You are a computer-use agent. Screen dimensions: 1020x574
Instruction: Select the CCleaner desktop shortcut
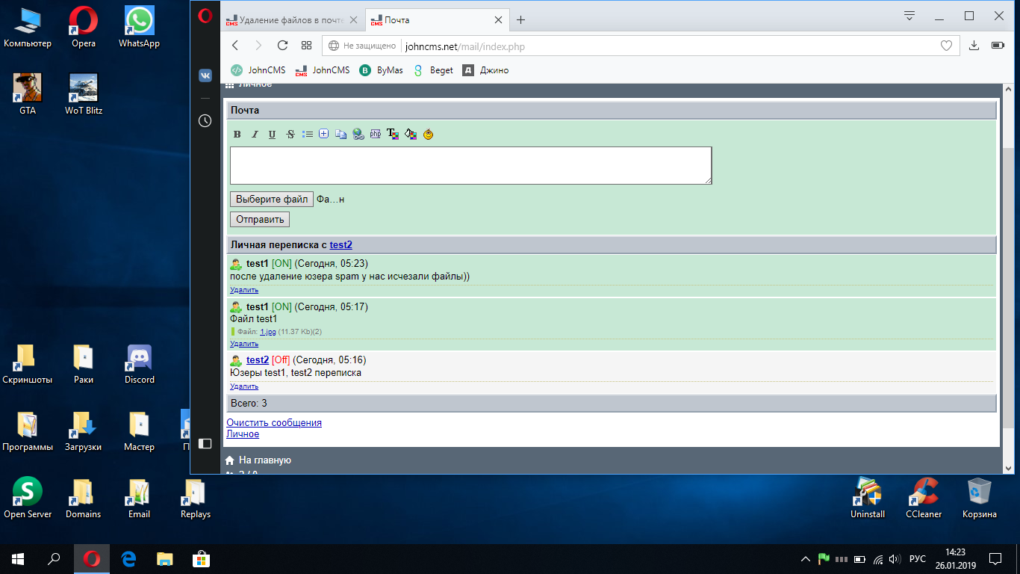(924, 499)
